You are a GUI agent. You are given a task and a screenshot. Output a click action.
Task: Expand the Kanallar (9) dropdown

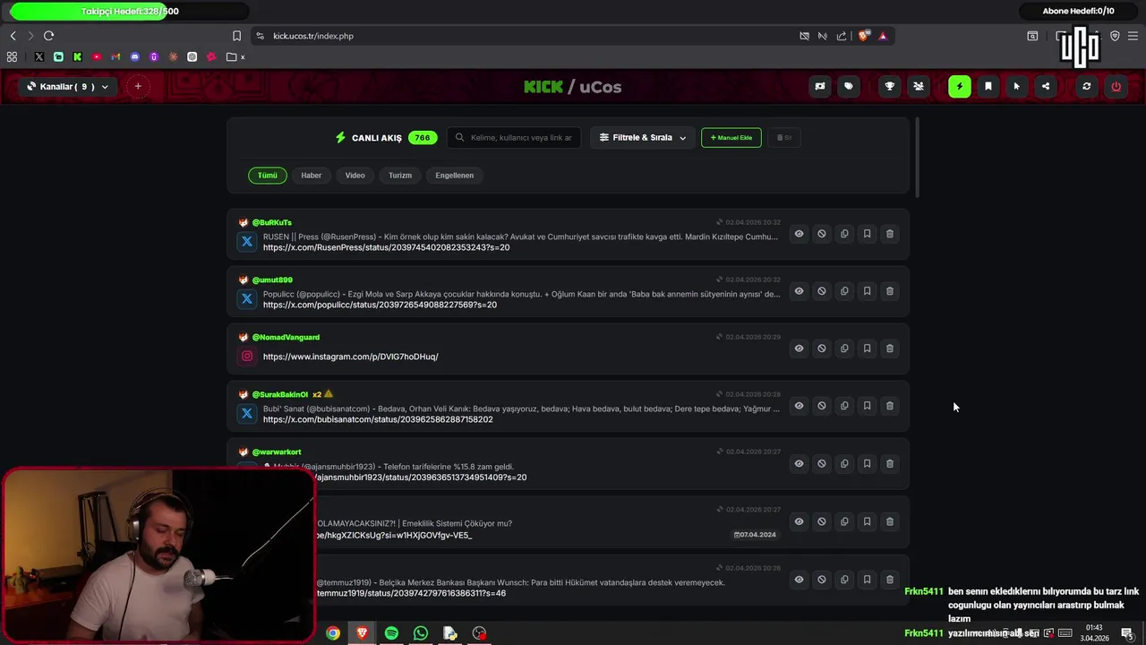(x=68, y=87)
